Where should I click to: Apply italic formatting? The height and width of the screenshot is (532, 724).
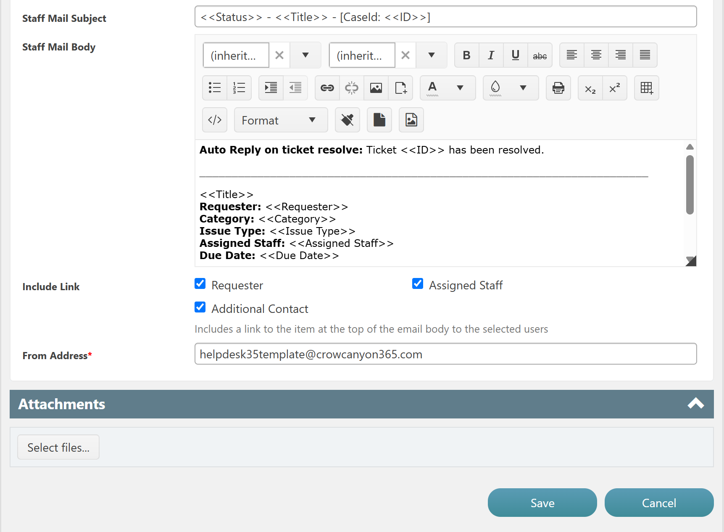point(491,55)
